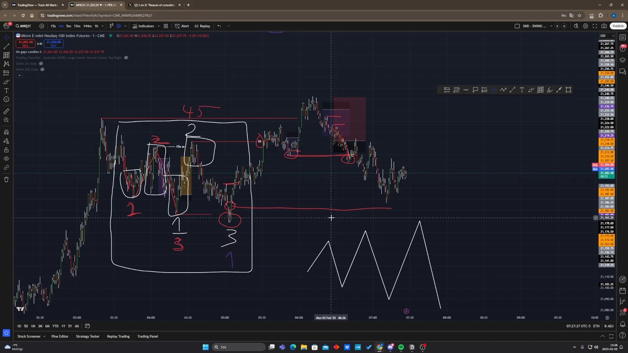Expand the timeframe interval dropdown arrow
Image resolution: width=628 pixels, height=353 pixels.
tap(102, 26)
